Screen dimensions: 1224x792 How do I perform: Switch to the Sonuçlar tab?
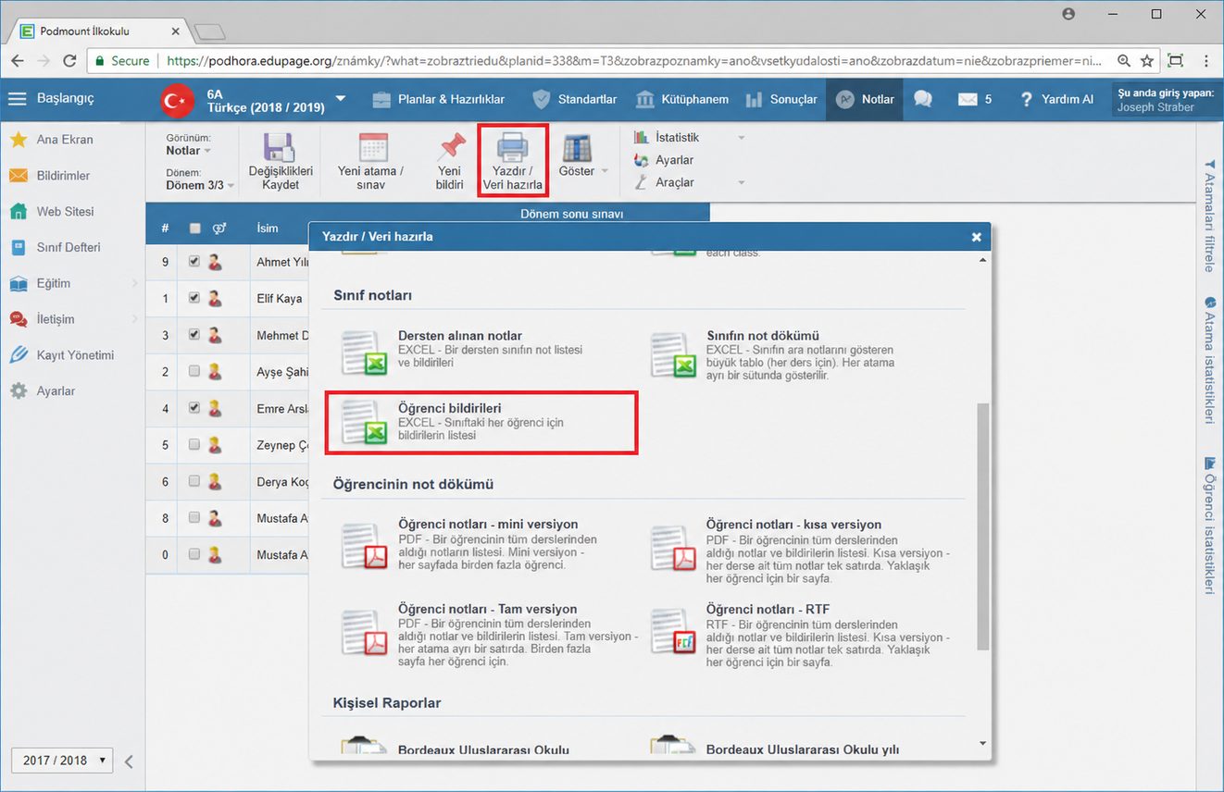click(781, 99)
